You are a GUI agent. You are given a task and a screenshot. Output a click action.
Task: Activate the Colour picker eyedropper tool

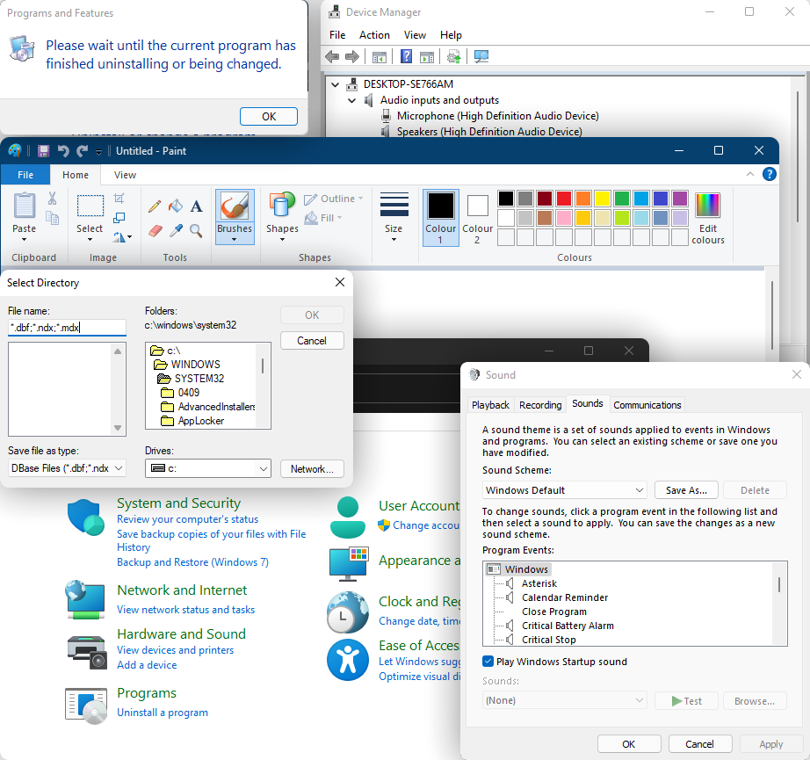point(176,231)
